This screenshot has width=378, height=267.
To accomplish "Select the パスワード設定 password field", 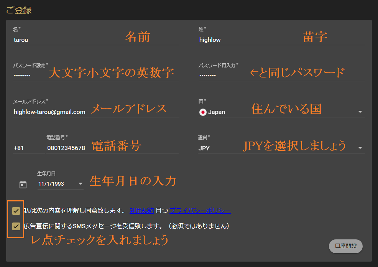I will (x=96, y=76).
